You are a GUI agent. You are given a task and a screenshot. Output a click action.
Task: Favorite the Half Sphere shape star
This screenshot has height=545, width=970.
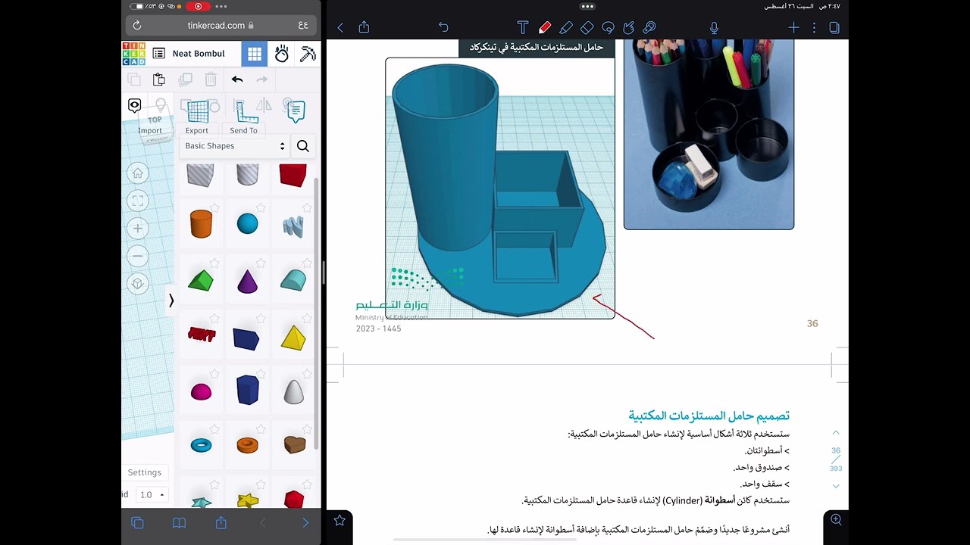214,374
